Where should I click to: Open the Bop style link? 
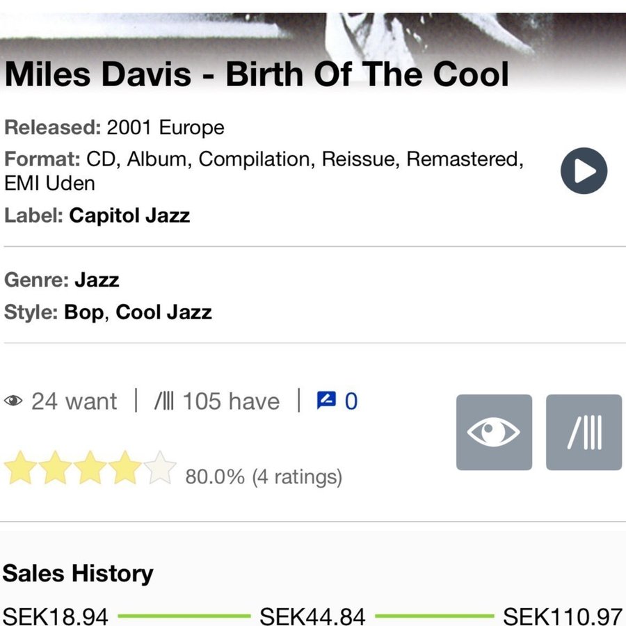tap(84, 312)
